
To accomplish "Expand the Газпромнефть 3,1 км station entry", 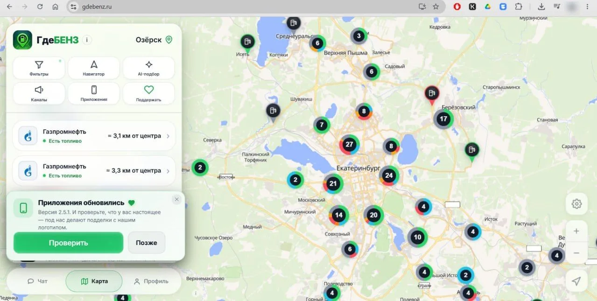I will coord(94,136).
